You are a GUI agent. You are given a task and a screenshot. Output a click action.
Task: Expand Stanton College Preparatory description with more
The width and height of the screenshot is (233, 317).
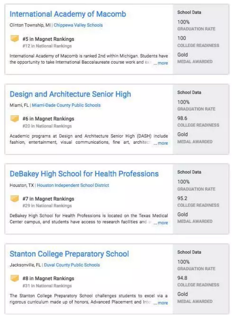point(162,303)
